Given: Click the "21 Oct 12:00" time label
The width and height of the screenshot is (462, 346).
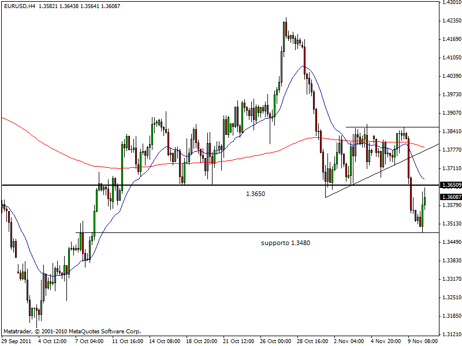Looking at the screenshot, I should click(x=238, y=341).
